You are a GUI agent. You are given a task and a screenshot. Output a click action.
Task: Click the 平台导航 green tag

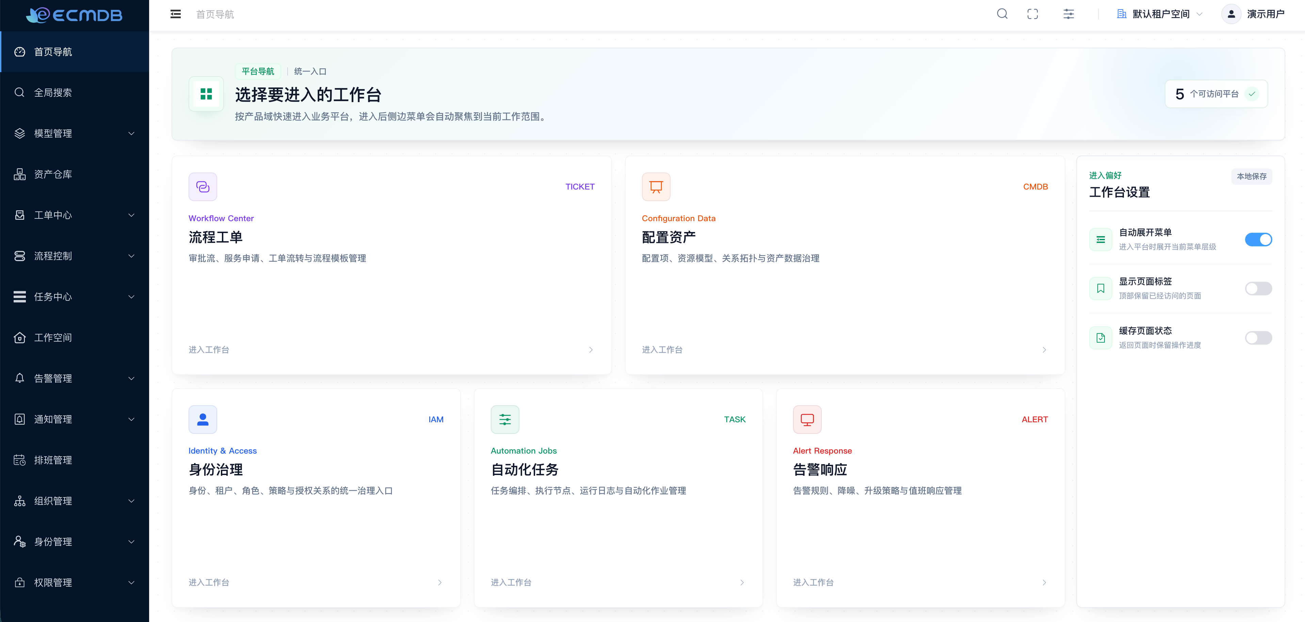pos(258,71)
